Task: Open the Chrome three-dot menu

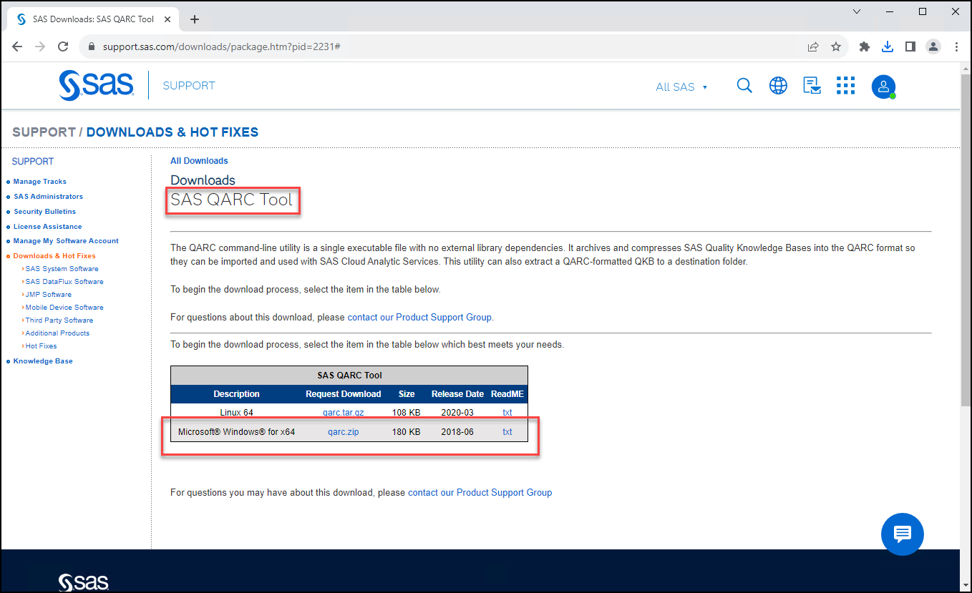Action: [956, 46]
